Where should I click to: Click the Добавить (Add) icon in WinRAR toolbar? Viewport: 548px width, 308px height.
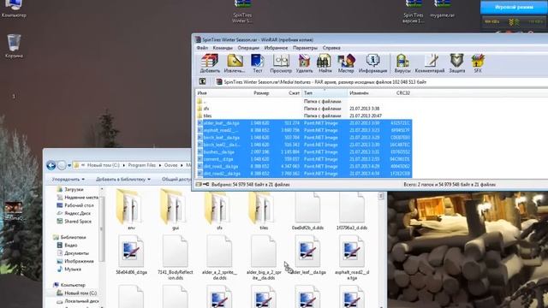(210, 63)
